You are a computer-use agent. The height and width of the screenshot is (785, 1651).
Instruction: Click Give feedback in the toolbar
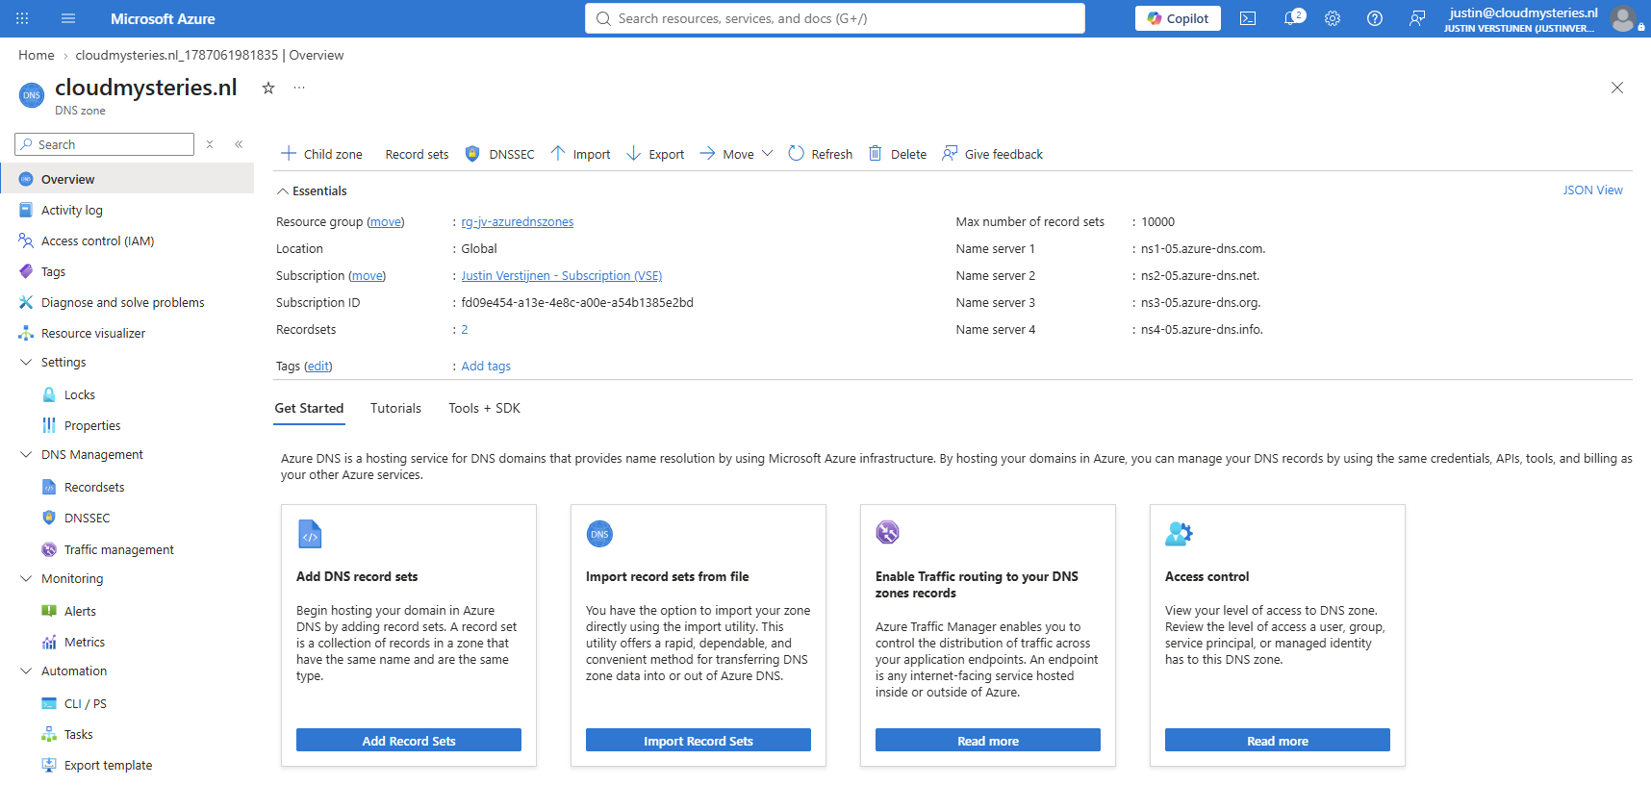[x=992, y=154]
